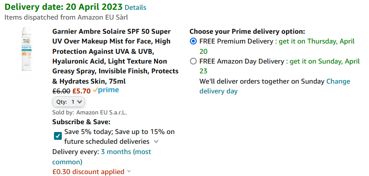
Task: Expand the £0.30 discount applied chevron
Action: tap(129, 172)
